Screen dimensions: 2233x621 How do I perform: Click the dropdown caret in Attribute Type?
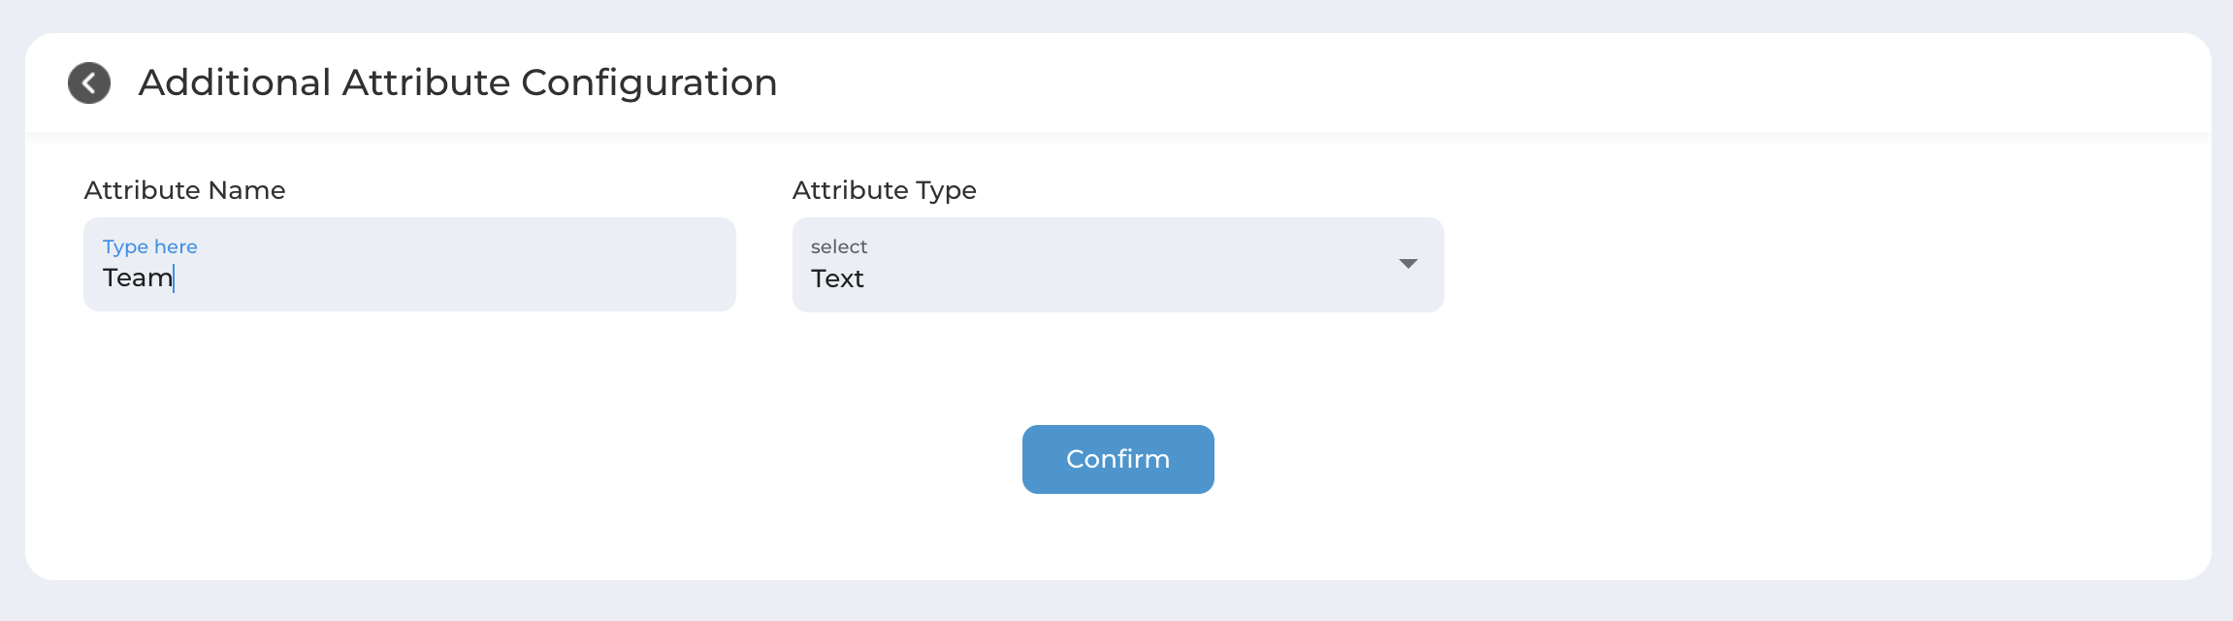click(1408, 264)
